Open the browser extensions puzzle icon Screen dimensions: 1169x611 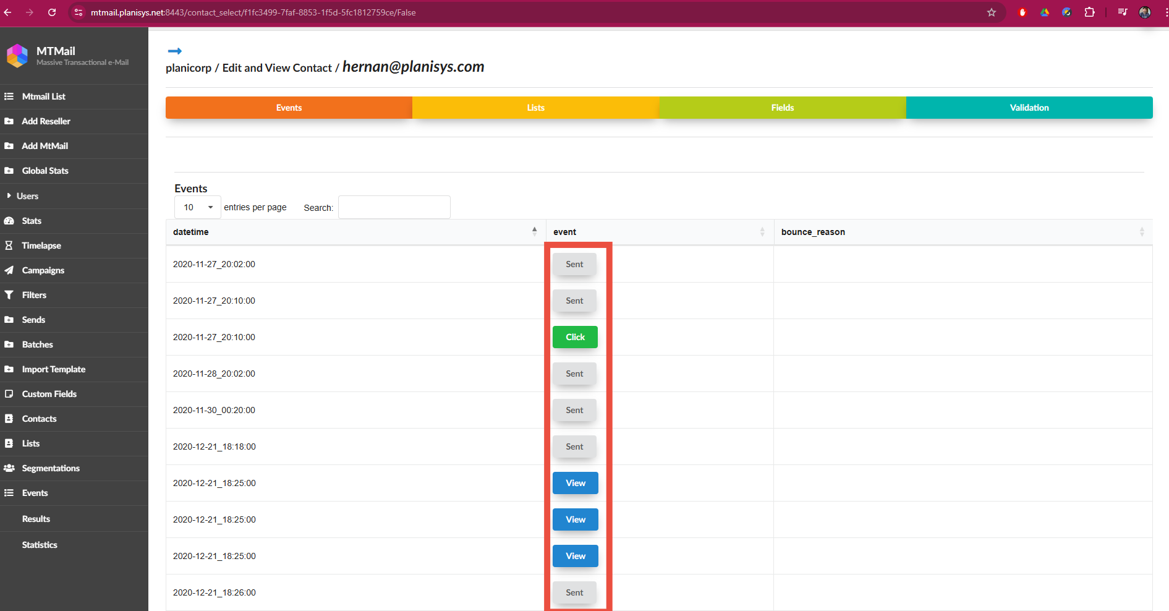(x=1089, y=12)
